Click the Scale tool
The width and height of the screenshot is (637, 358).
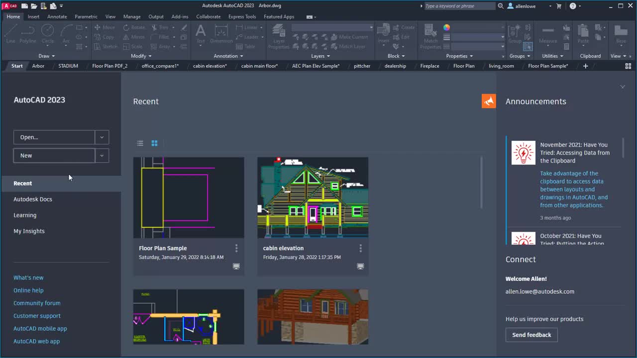[x=133, y=46]
